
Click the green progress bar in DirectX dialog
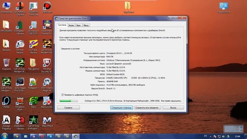tap(69, 101)
